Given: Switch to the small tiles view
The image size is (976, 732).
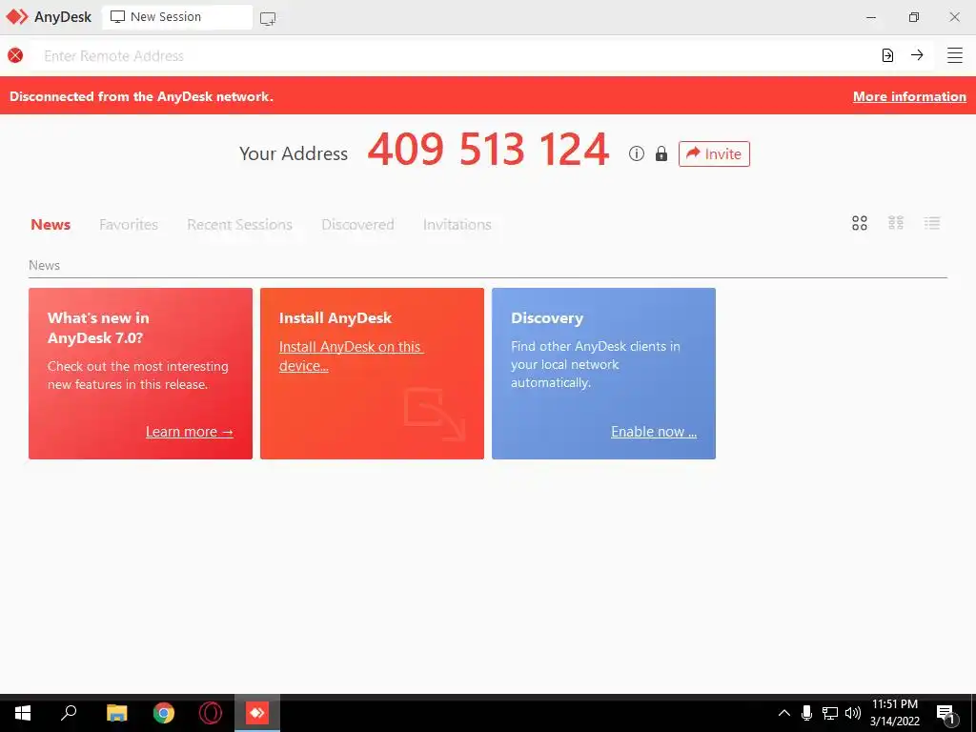Looking at the screenshot, I should (896, 223).
